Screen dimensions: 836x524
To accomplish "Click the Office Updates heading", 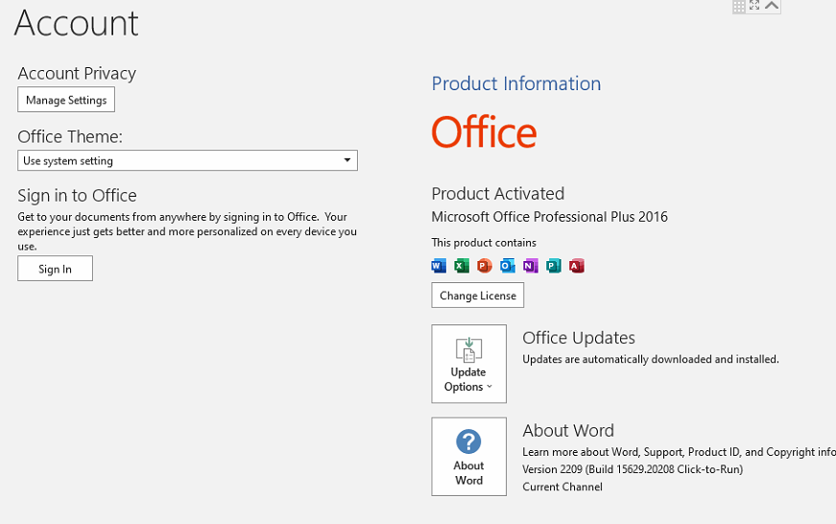I will tap(579, 338).
